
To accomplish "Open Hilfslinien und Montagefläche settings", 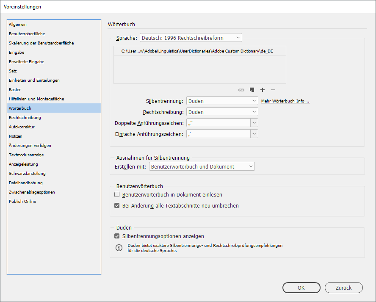I will (x=54, y=99).
